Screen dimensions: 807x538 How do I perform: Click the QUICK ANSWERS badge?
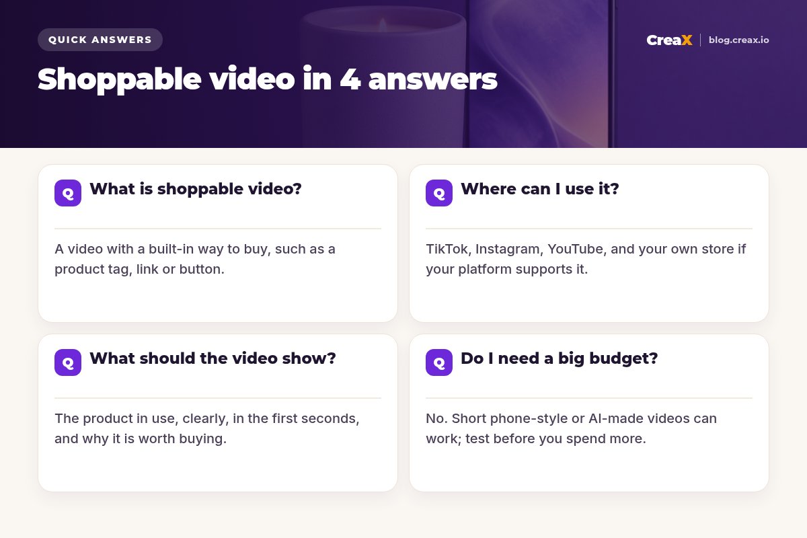[x=100, y=40]
